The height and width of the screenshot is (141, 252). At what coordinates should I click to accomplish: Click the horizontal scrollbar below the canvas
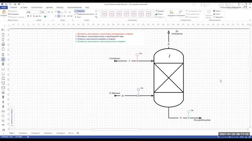tap(116, 130)
